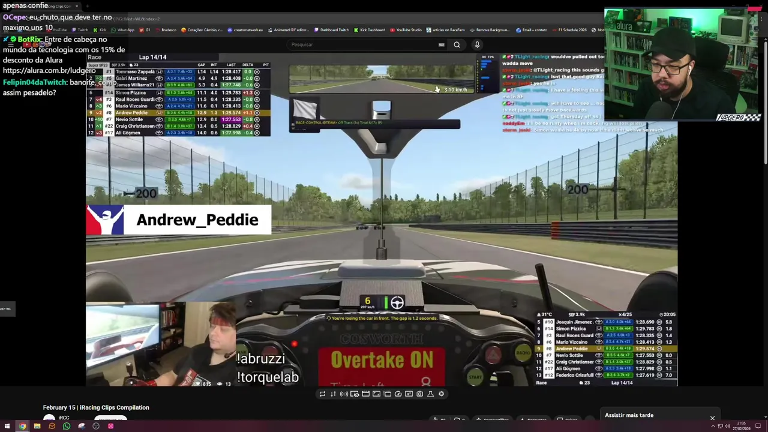Open the Dashboard Twitch bookmark
Screen dimensions: 768x432
click(331, 30)
